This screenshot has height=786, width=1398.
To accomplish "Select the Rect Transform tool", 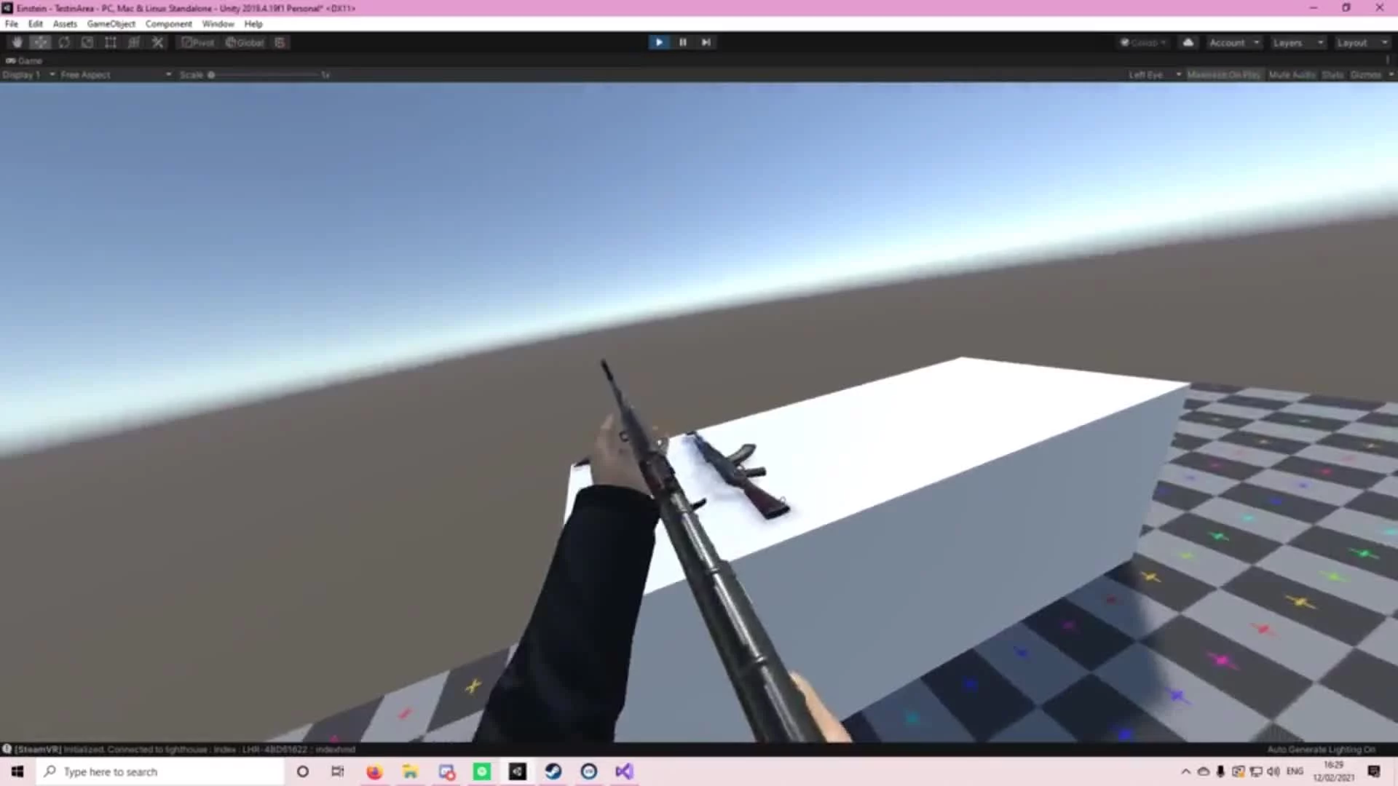I will [111, 42].
